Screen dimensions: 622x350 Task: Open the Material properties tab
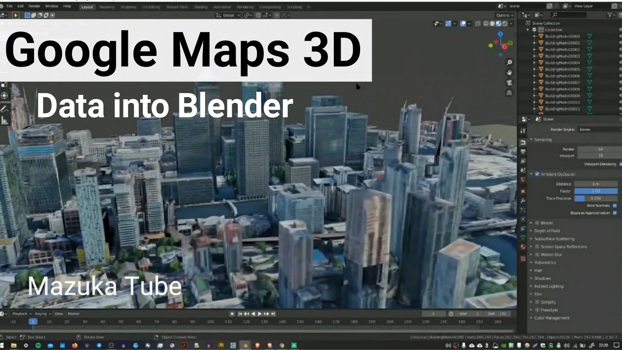click(523, 247)
